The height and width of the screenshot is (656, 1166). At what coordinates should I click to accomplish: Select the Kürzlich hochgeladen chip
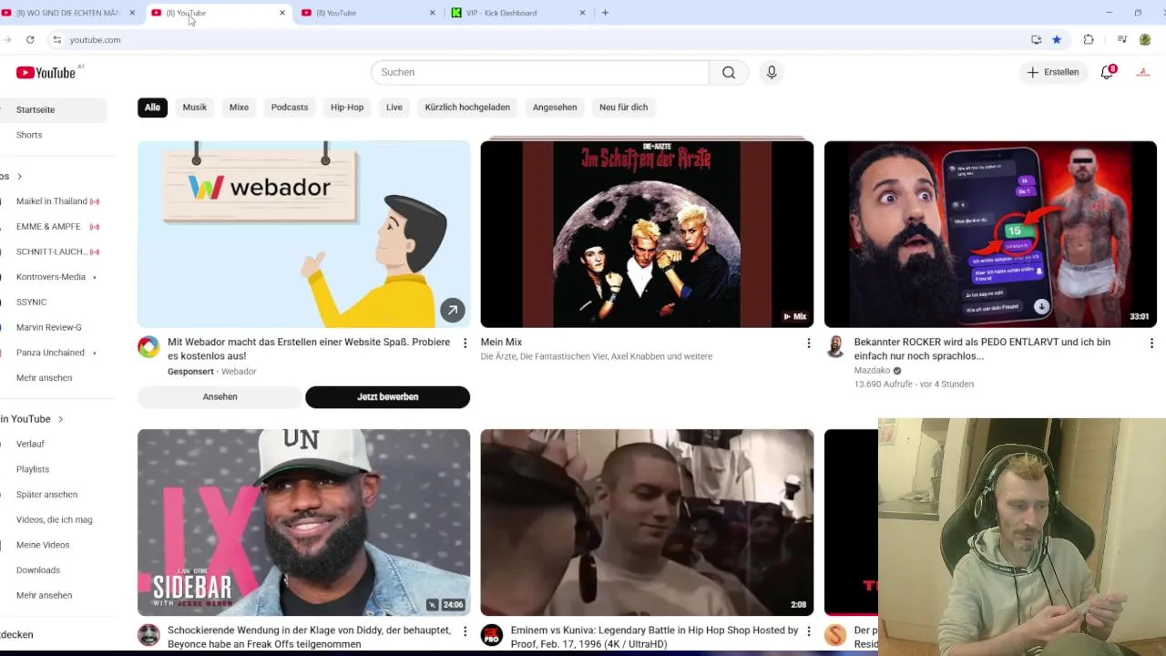click(x=467, y=108)
